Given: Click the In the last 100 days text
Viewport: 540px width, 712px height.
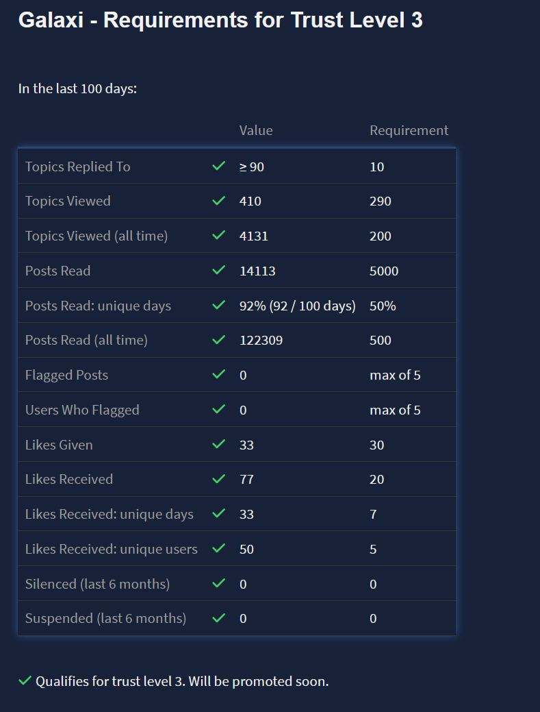Looking at the screenshot, I should point(77,89).
